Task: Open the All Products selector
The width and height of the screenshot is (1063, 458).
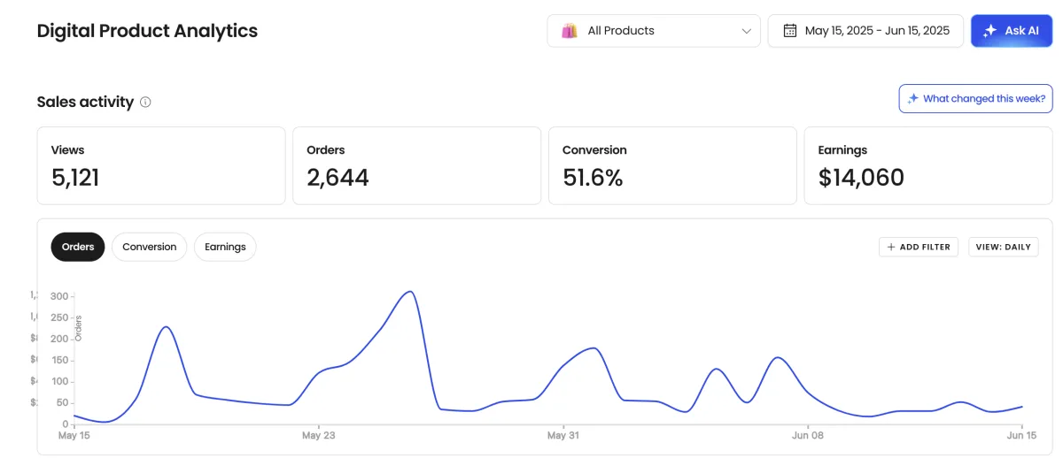Action: [653, 31]
